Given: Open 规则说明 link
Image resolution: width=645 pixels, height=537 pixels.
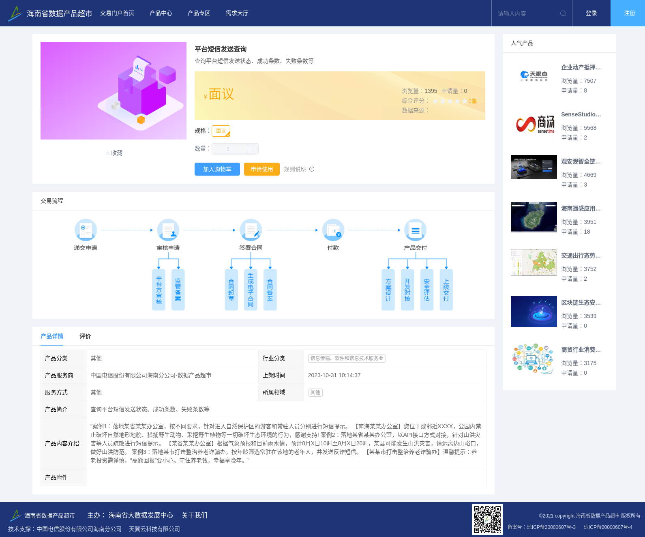Looking at the screenshot, I should (x=295, y=169).
